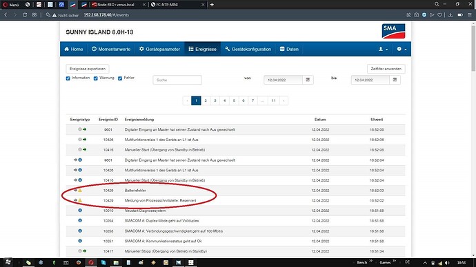
Task: Click Opera icon in Windows taskbar
Action: 91,262
